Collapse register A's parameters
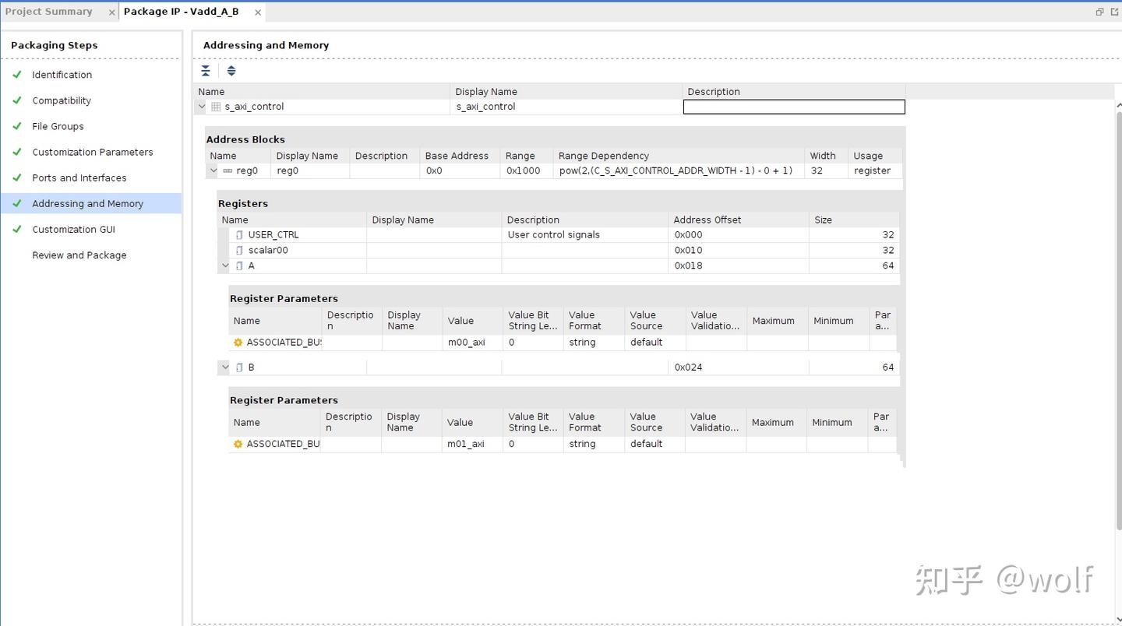This screenshot has width=1122, height=626. 225,266
